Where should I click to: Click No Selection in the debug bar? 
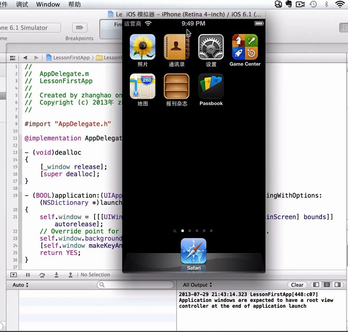(x=96, y=275)
